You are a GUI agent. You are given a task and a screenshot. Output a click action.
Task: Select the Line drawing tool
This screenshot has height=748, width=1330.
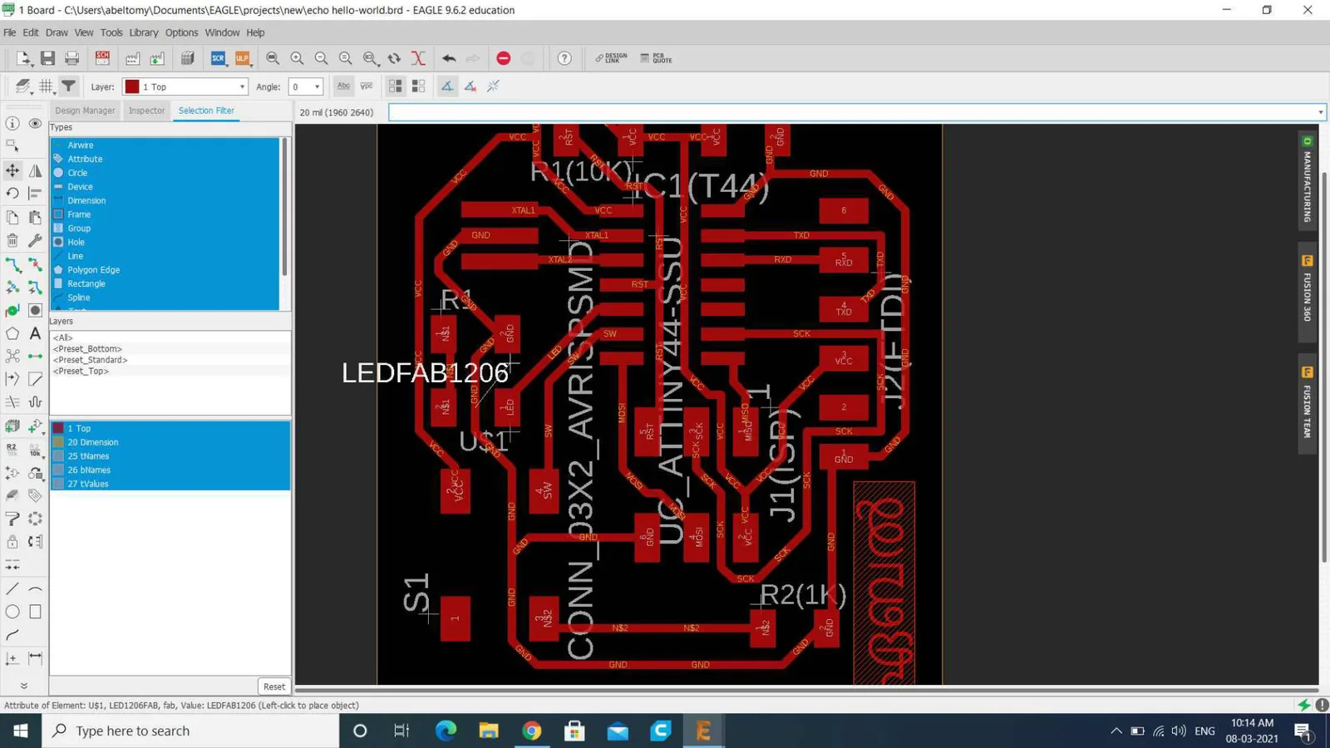click(x=12, y=589)
